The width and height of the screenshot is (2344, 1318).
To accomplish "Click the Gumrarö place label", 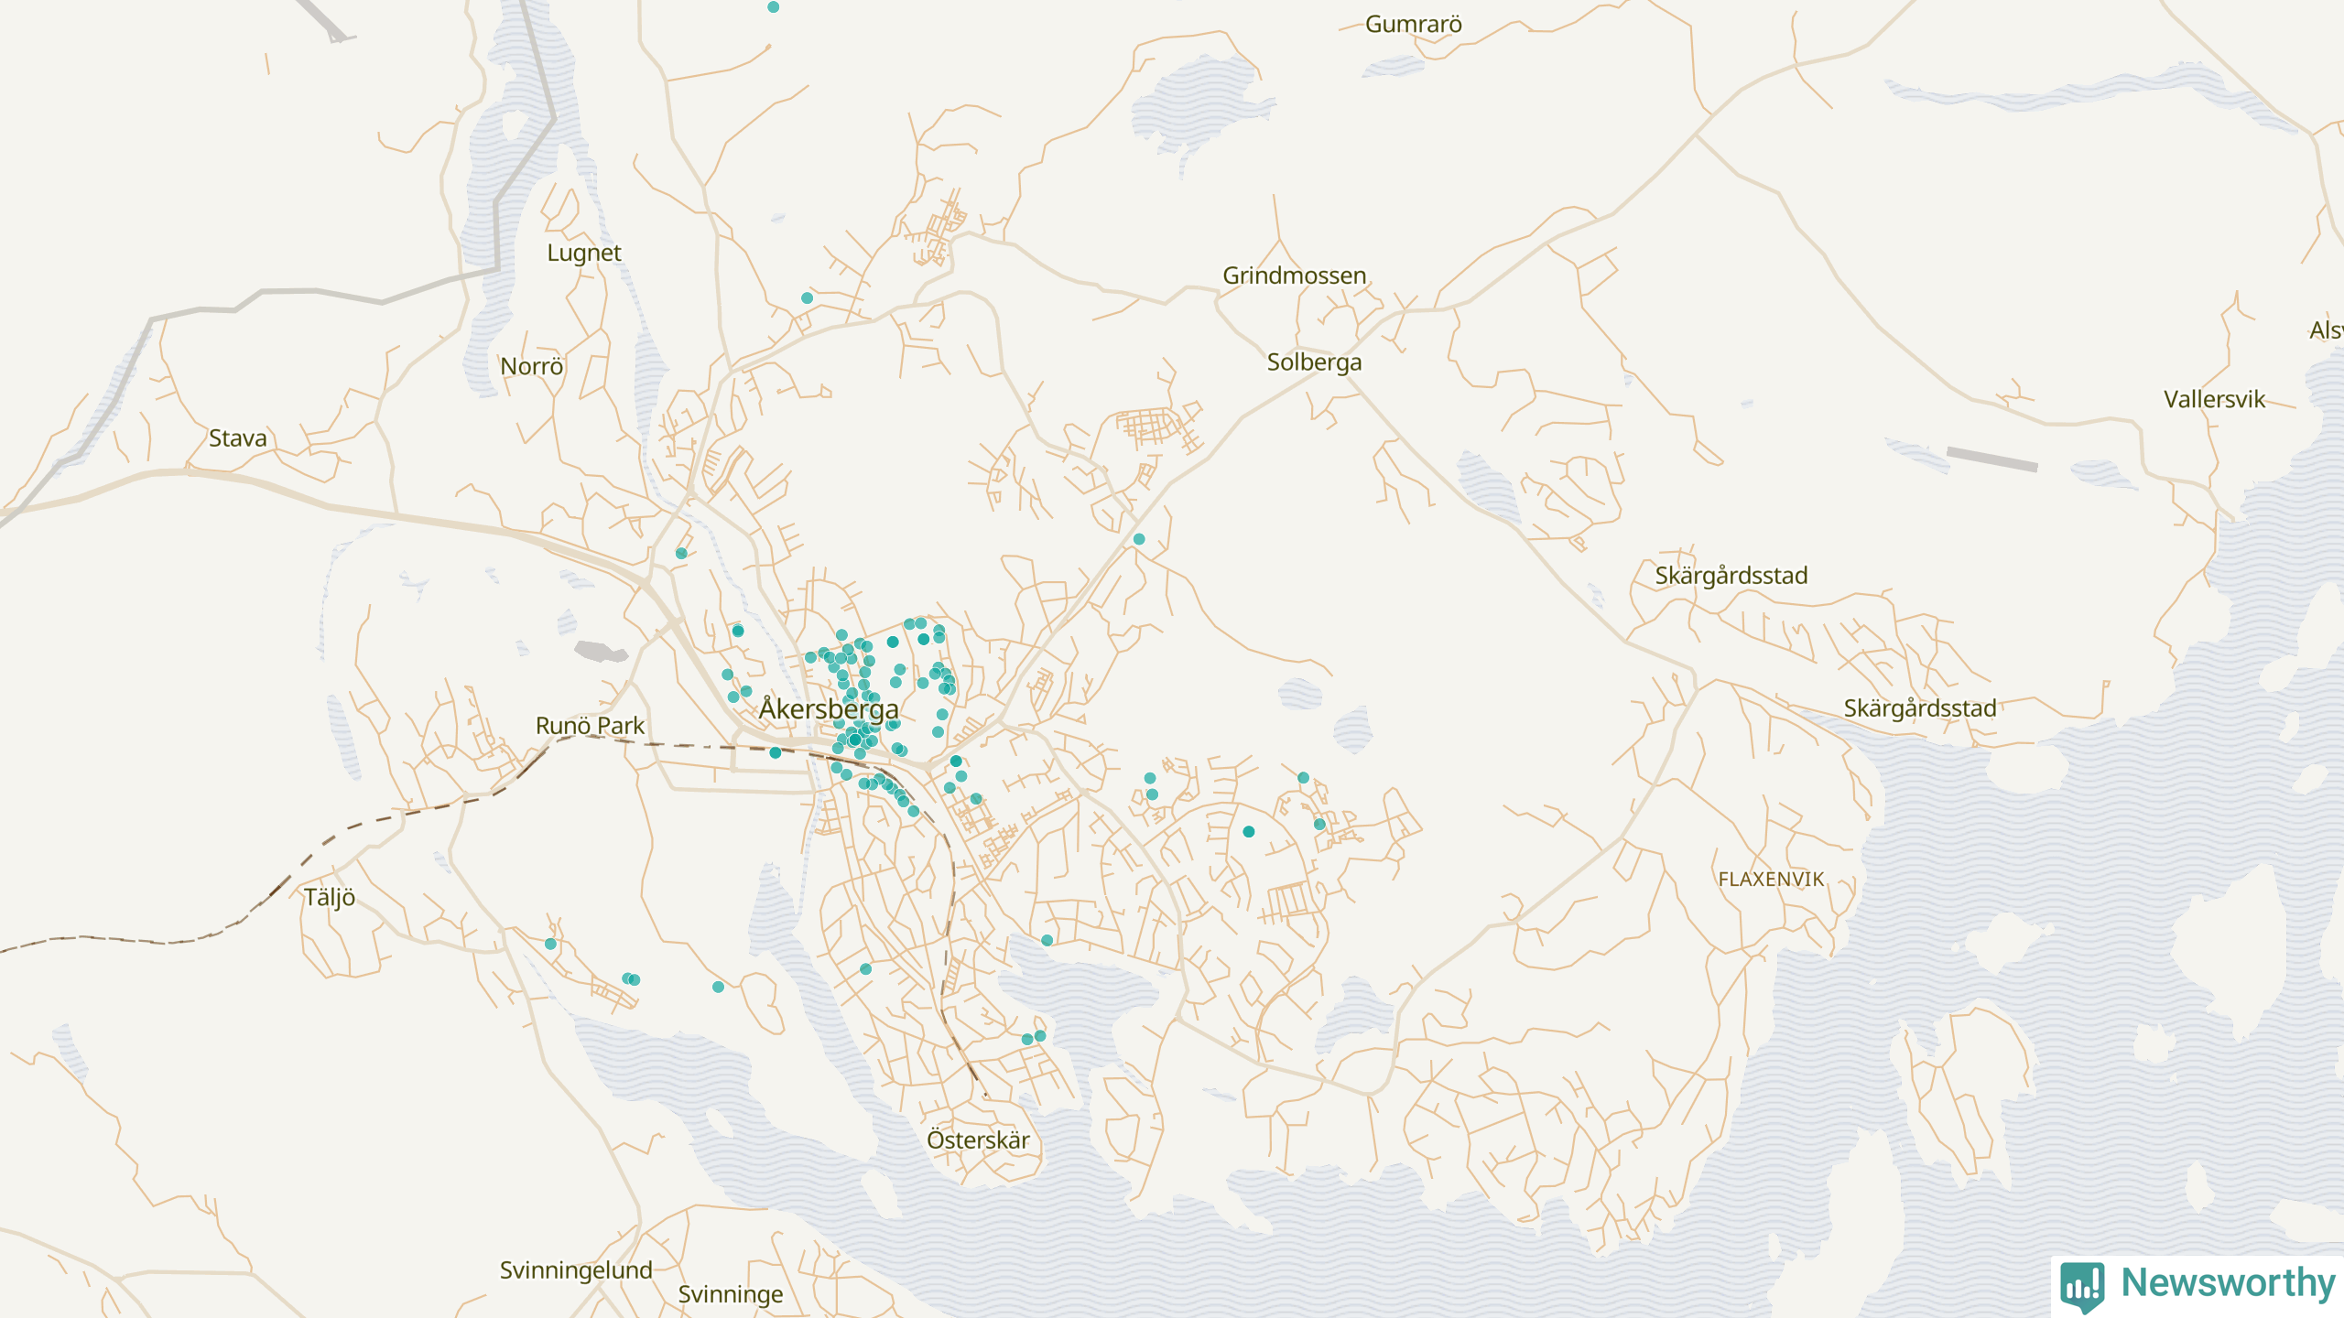I will point(1413,25).
